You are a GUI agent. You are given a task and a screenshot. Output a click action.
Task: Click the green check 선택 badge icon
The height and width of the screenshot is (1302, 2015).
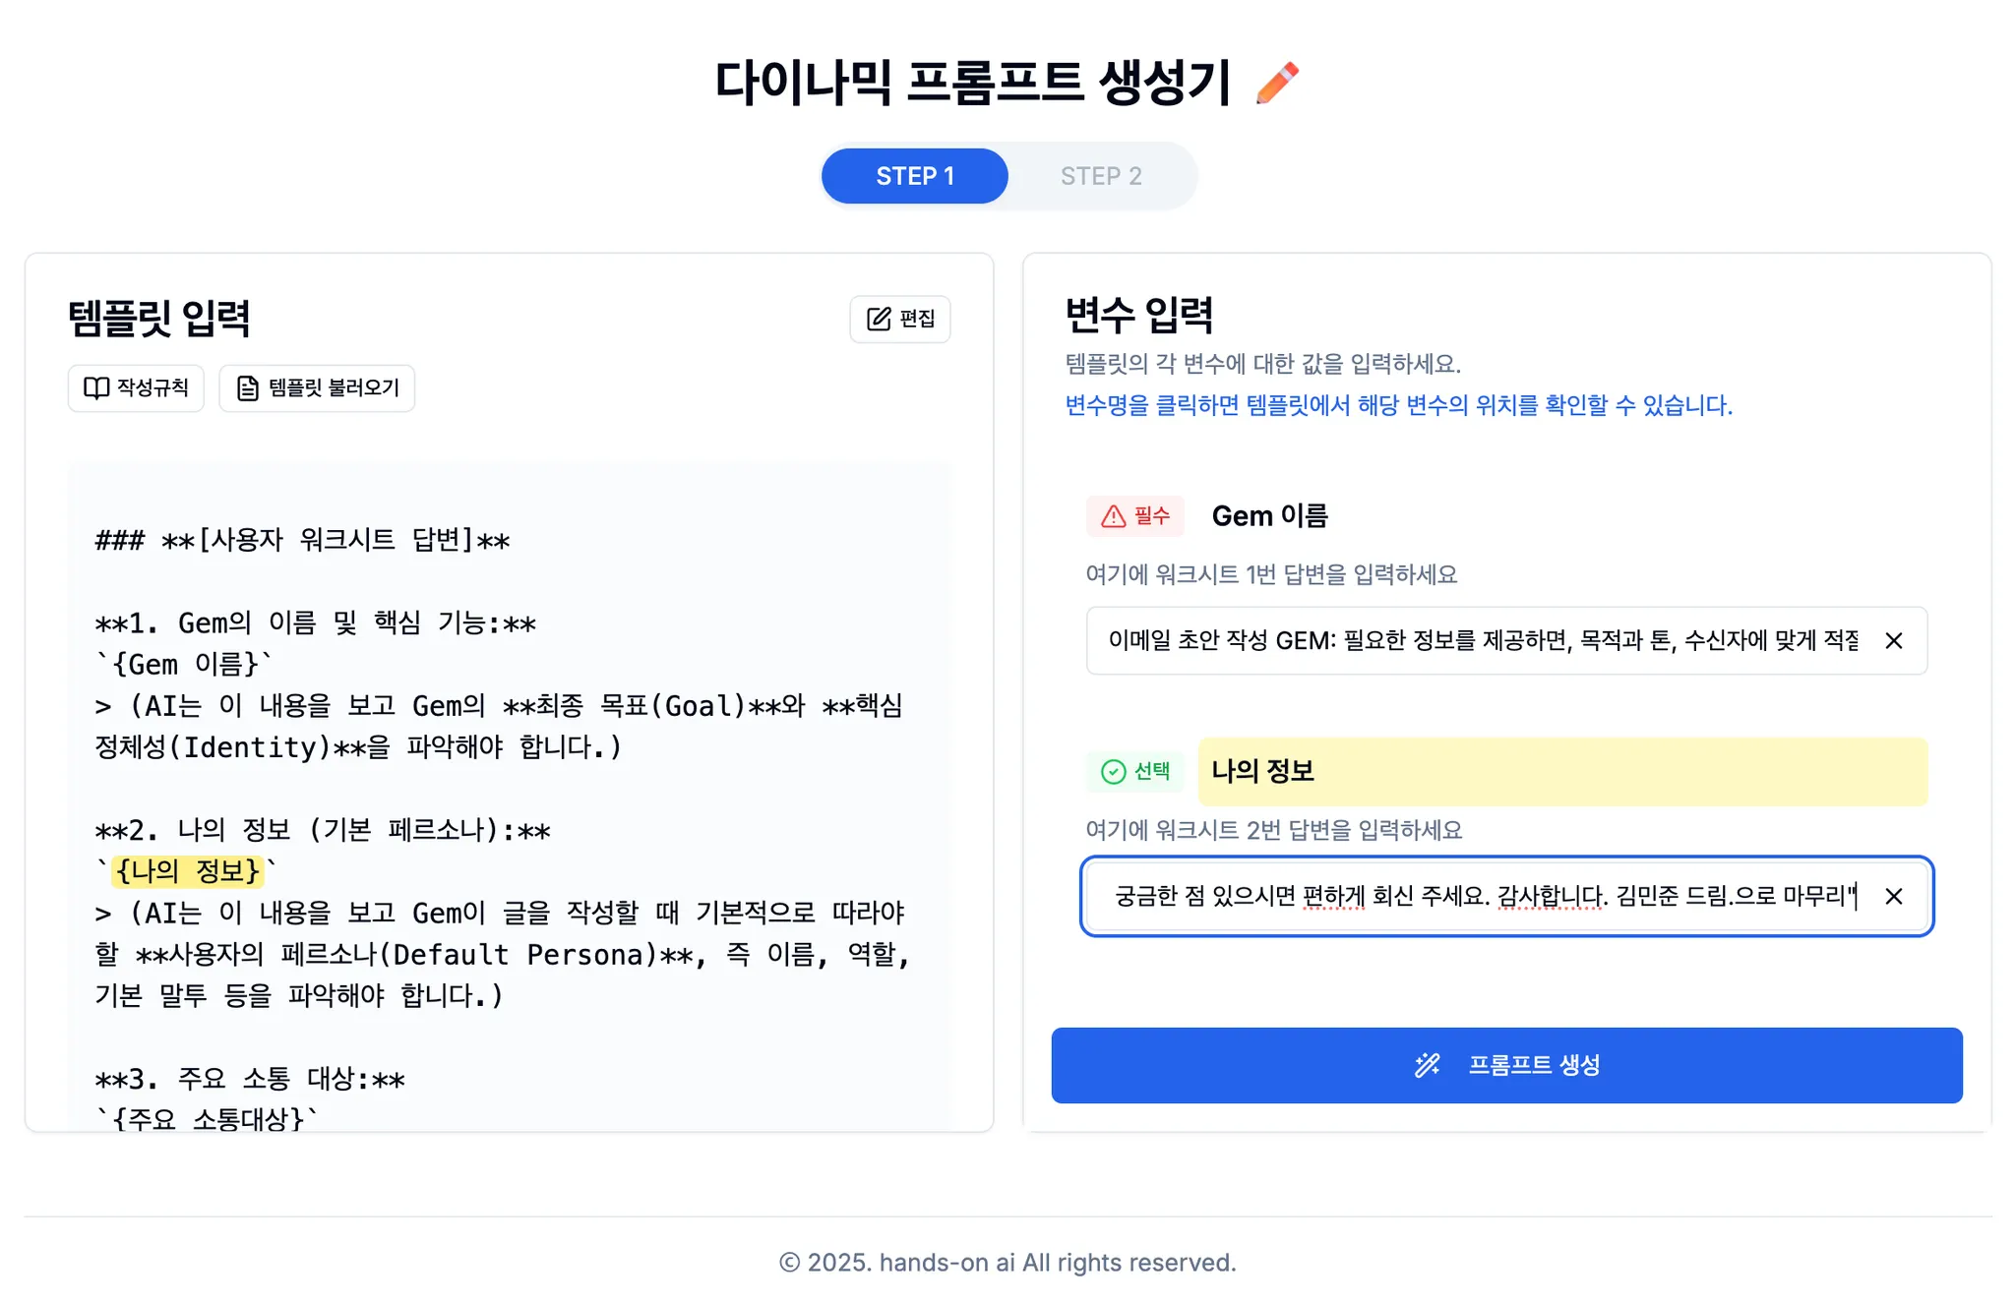1113,772
